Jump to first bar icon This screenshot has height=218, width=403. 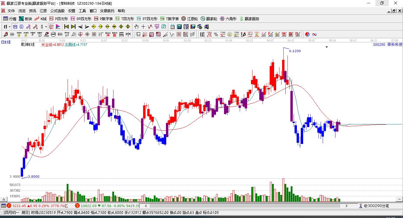click(x=66, y=27)
